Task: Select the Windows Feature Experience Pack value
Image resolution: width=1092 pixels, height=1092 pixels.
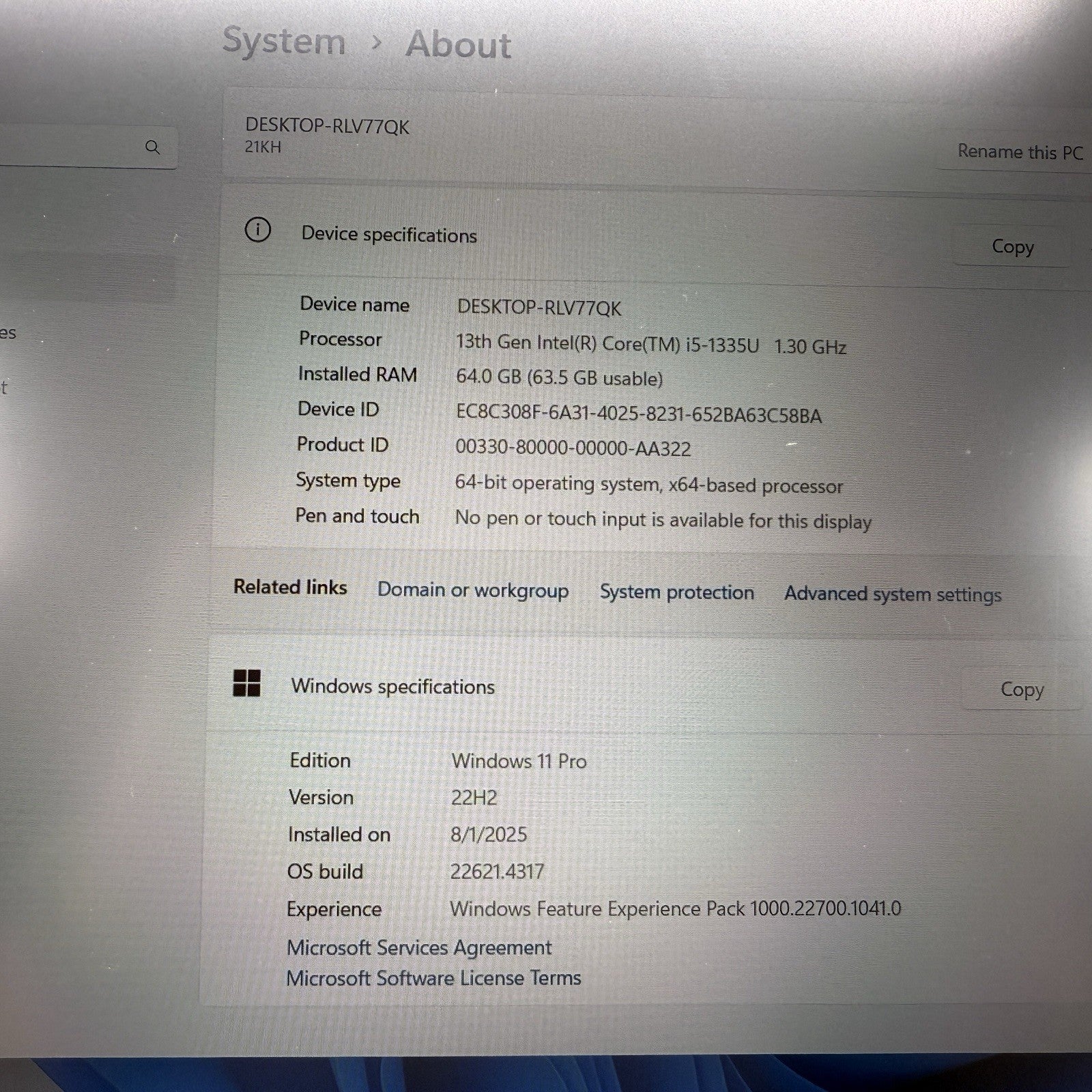Action: [x=676, y=908]
